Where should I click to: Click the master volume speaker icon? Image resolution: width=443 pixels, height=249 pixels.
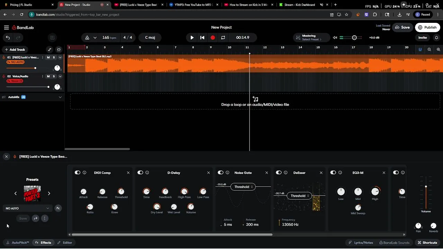[335, 37]
